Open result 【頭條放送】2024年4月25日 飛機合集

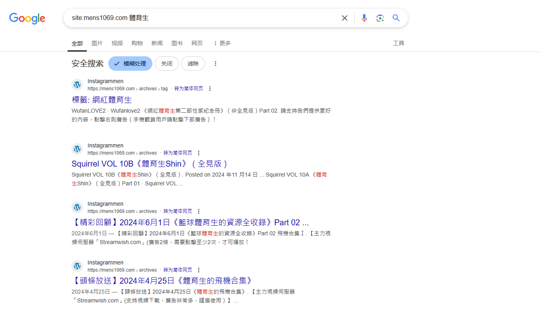[x=162, y=281]
